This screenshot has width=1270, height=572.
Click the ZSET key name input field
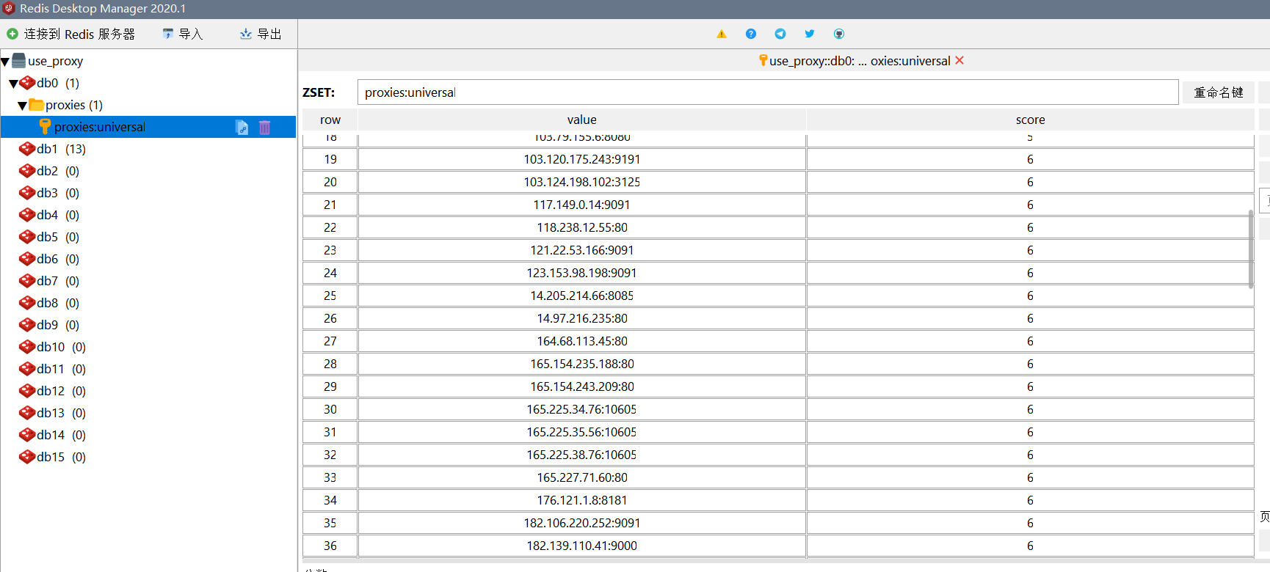click(768, 92)
